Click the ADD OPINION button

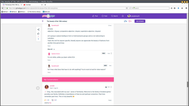pos(140,21)
